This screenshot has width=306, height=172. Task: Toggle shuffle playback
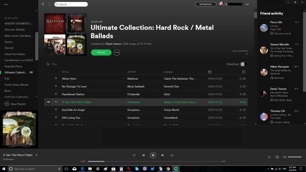coord(134,155)
